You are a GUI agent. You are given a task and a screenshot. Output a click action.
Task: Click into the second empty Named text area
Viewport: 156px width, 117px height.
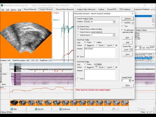point(100,75)
